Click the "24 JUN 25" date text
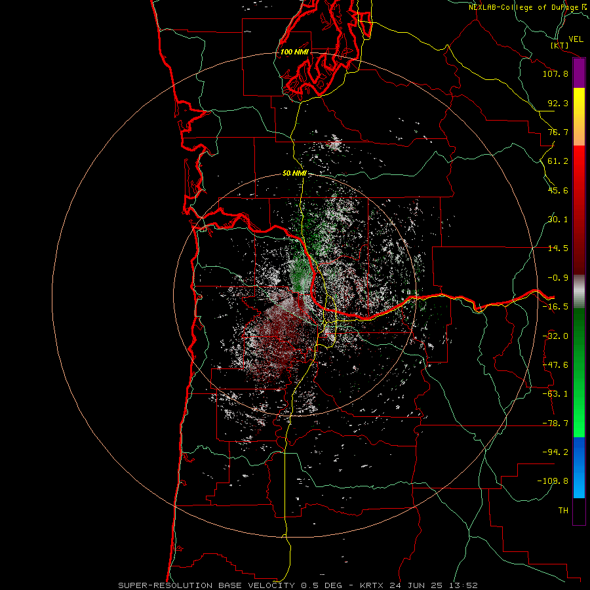 415,585
